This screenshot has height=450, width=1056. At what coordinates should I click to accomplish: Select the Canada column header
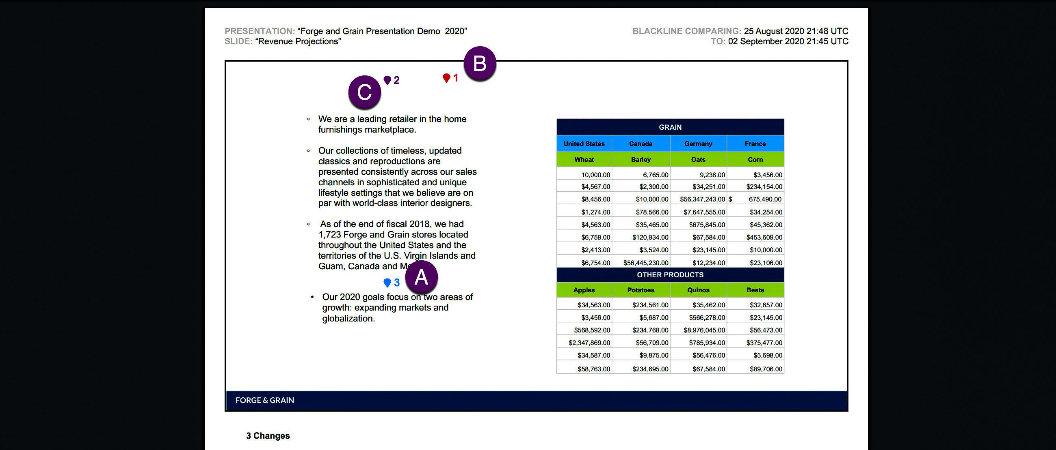tap(641, 144)
